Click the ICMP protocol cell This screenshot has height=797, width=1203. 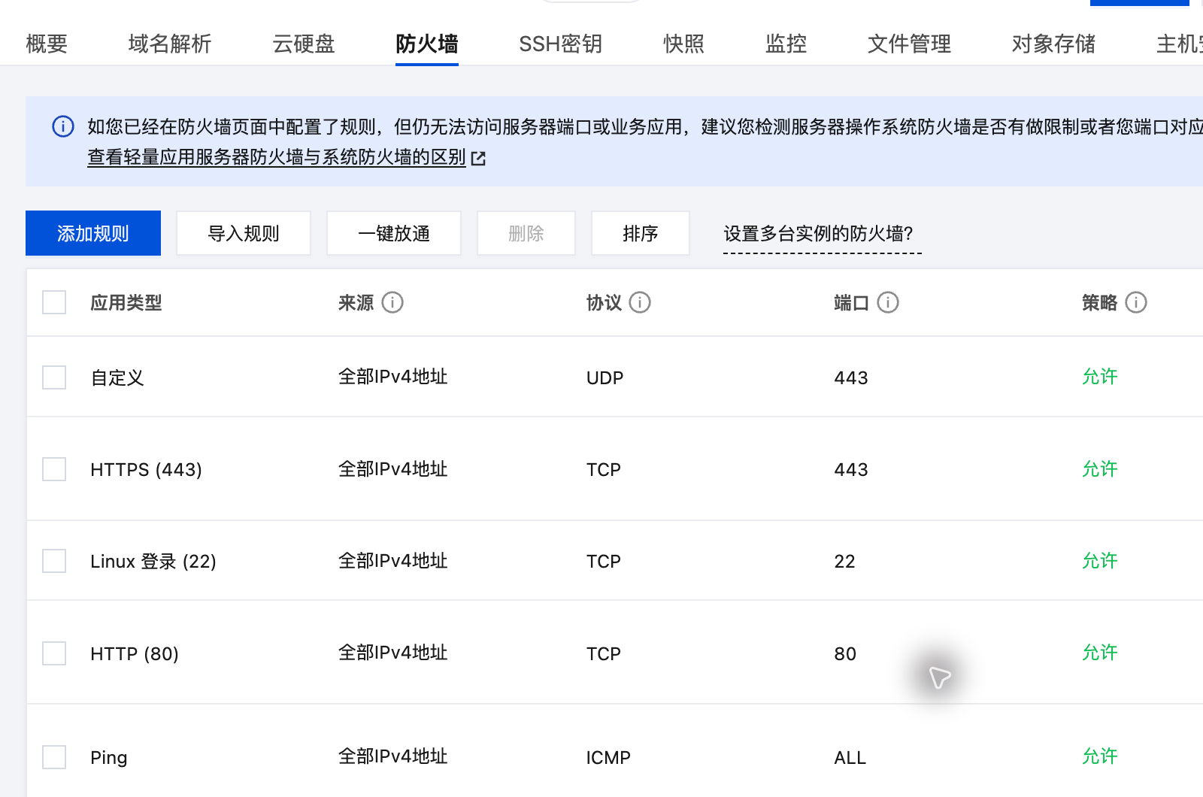coord(608,757)
